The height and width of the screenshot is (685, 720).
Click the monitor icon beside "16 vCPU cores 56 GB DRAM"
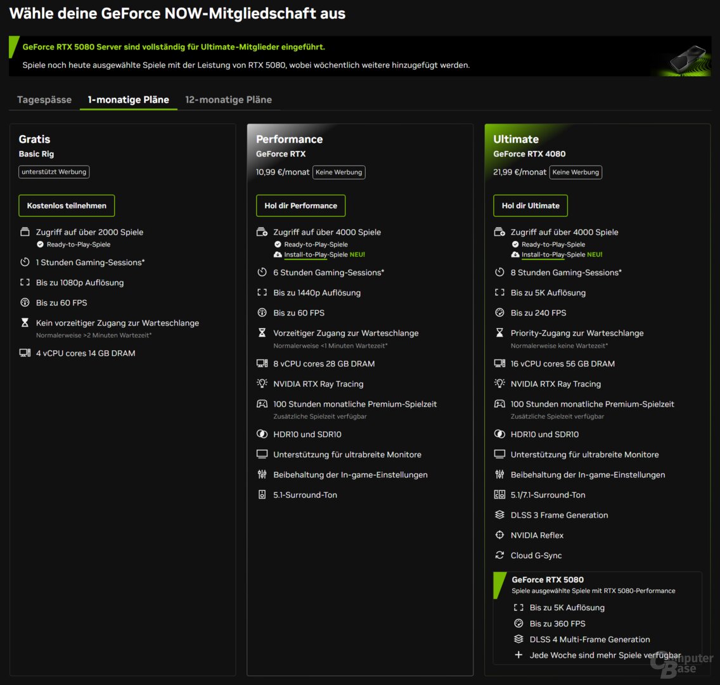coord(499,363)
